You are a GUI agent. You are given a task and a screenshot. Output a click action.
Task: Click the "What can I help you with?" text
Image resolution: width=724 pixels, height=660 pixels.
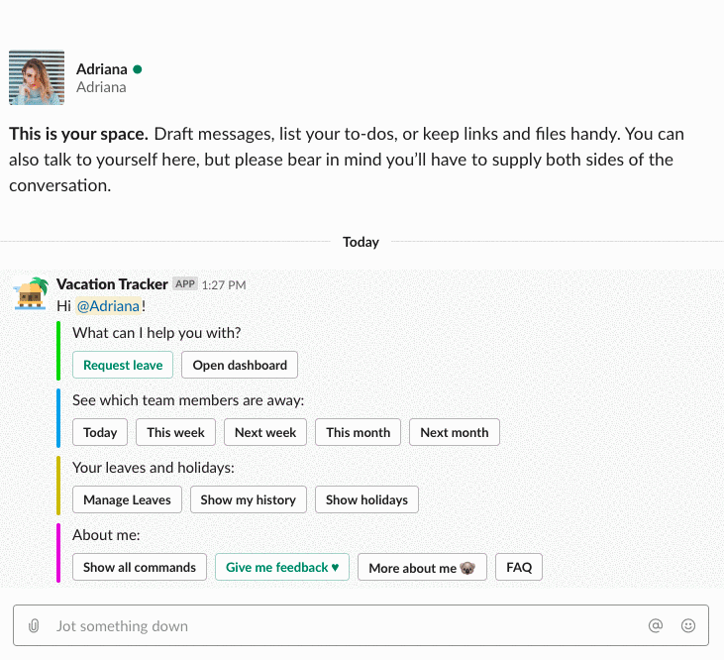click(156, 333)
